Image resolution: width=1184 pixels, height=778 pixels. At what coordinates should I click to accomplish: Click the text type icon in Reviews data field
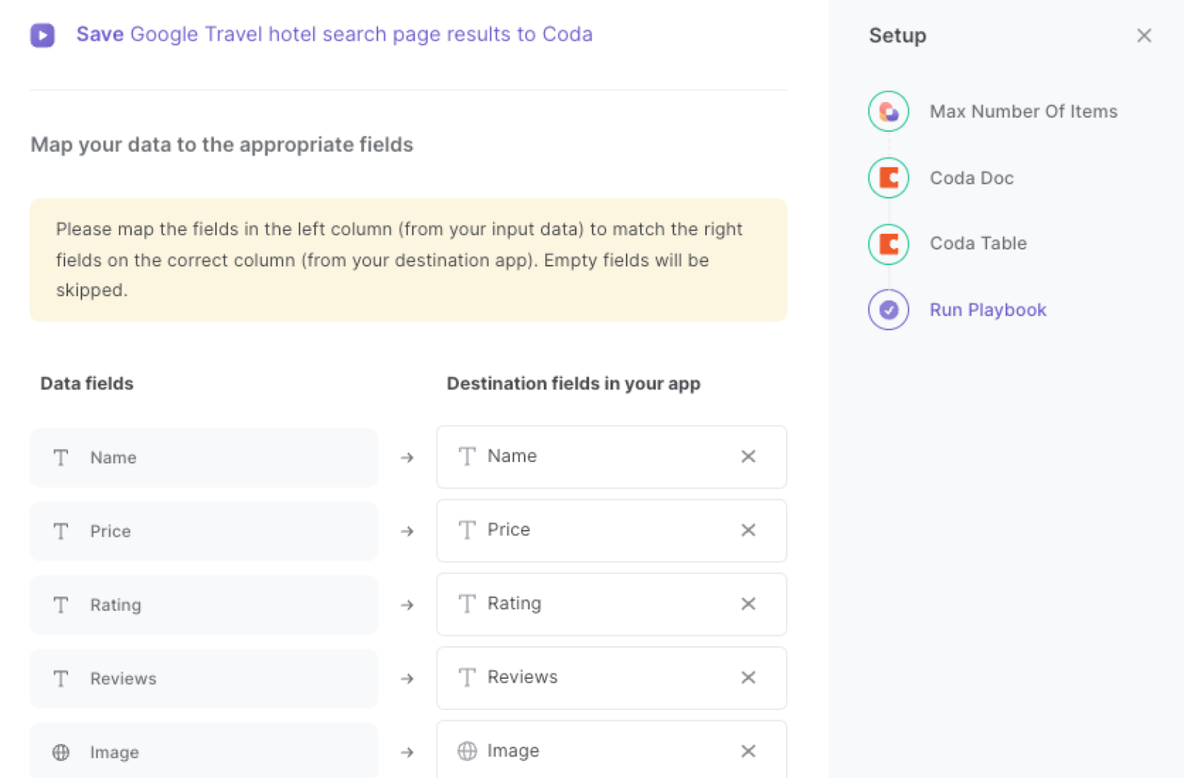pos(61,678)
